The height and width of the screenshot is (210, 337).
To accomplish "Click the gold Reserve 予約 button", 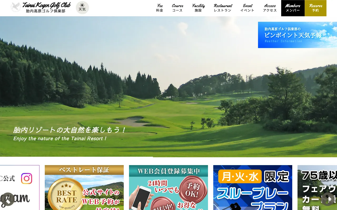I will click(x=315, y=8).
